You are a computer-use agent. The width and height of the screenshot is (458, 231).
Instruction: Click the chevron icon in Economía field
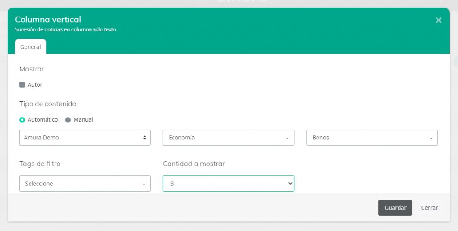click(288, 139)
